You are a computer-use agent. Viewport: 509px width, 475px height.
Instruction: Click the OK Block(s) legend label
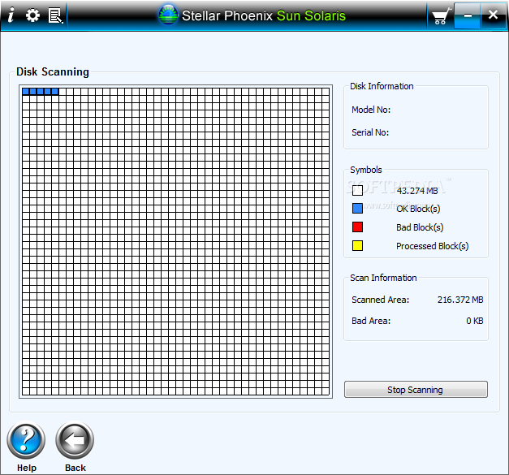coord(418,209)
